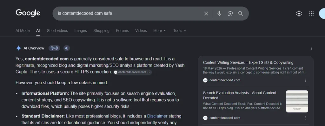This screenshot has height=126, width=325.
Task: Submit search with magnifier icon
Action: pos(241,13)
